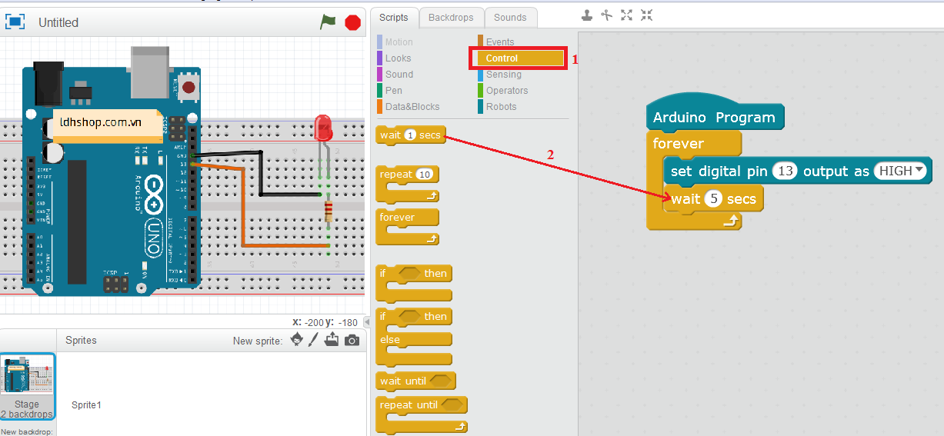Click the Untitled project title
This screenshot has width=944, height=436.
(x=58, y=23)
